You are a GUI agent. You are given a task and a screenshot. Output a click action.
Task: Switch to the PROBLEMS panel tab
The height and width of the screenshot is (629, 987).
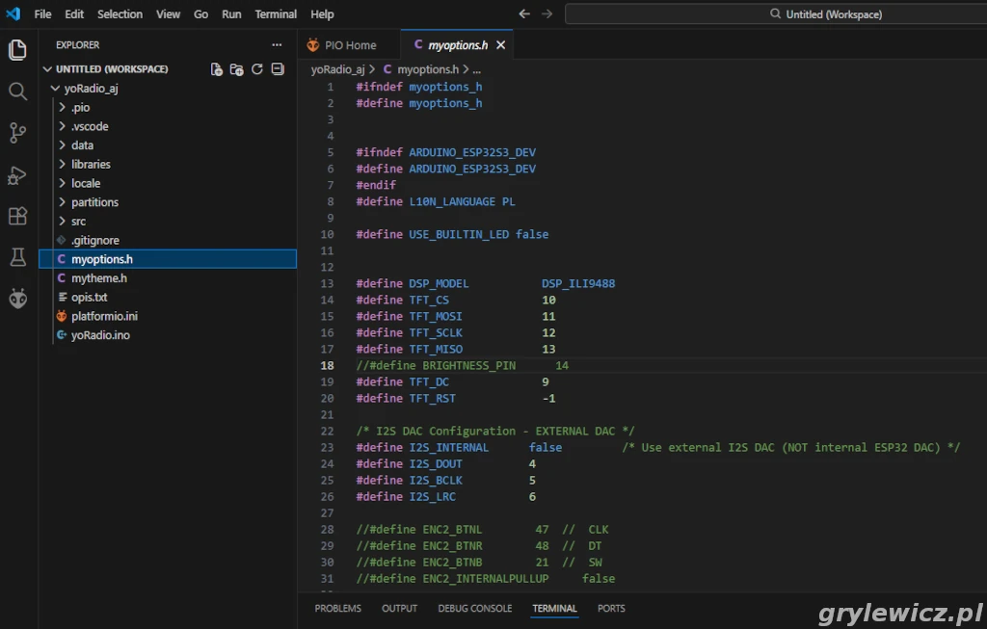click(x=337, y=609)
